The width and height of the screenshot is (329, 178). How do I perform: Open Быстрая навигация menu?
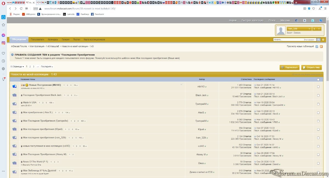(x=253, y=21)
